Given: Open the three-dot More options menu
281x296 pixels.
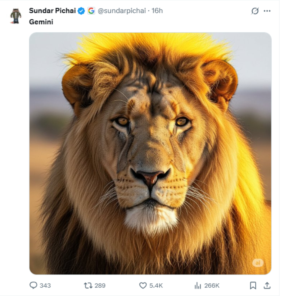Looking at the screenshot, I should 267,11.
